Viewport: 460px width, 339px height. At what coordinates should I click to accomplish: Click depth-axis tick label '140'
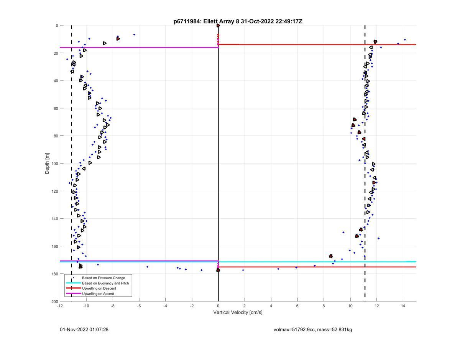coord(54,219)
